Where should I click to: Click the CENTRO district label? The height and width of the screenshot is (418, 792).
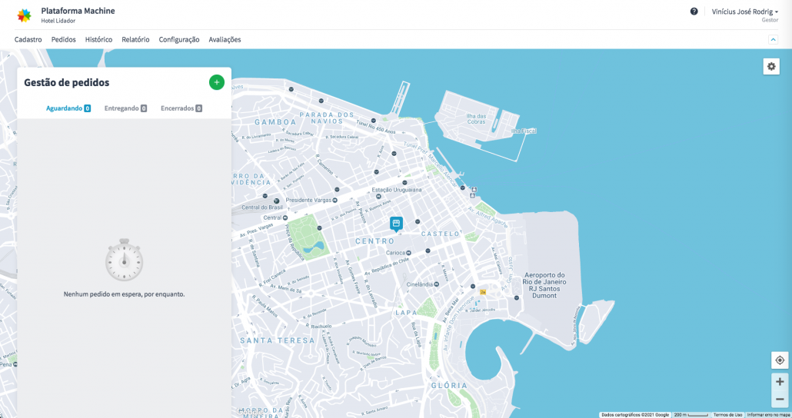[x=374, y=241]
